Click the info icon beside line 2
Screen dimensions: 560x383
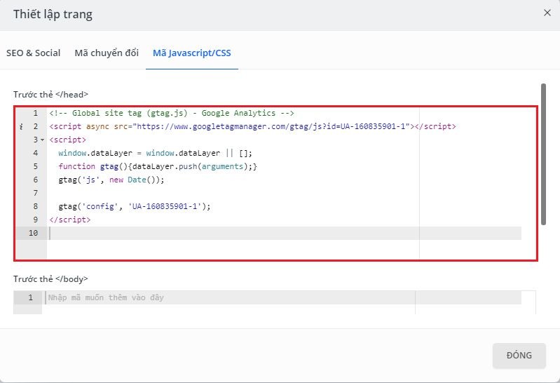pos(21,126)
